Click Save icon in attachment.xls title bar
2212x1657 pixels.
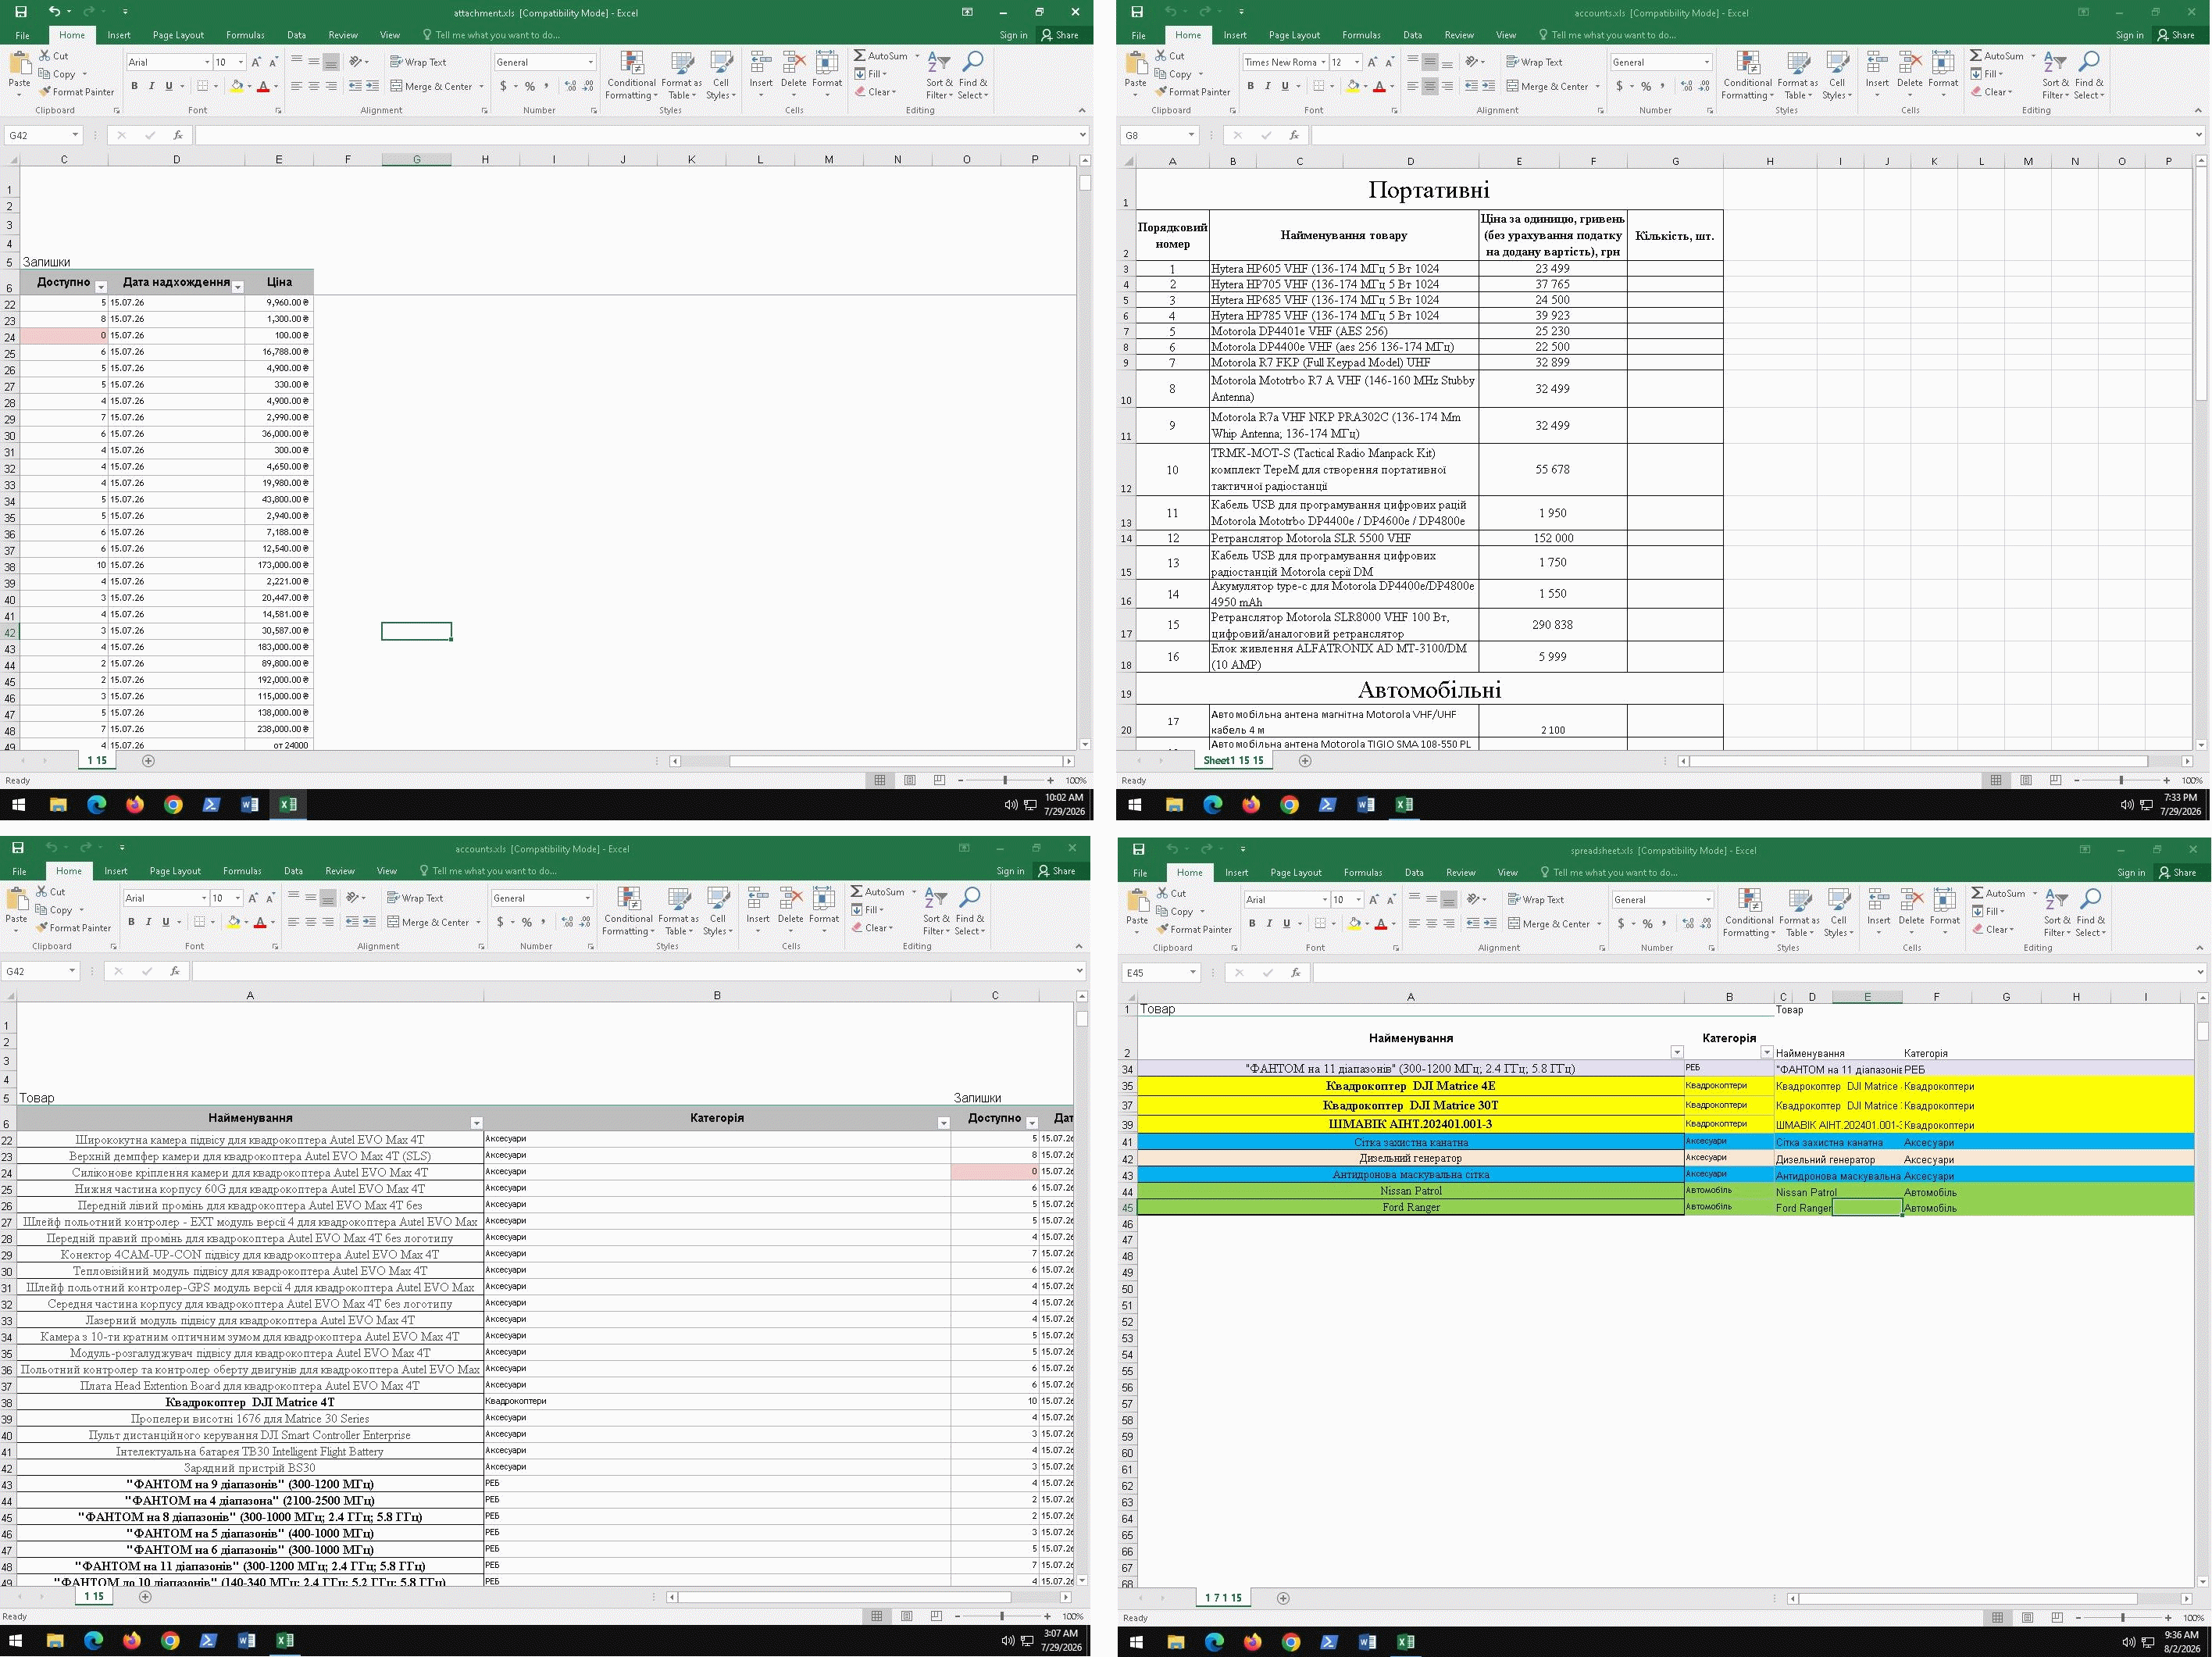coord(20,12)
